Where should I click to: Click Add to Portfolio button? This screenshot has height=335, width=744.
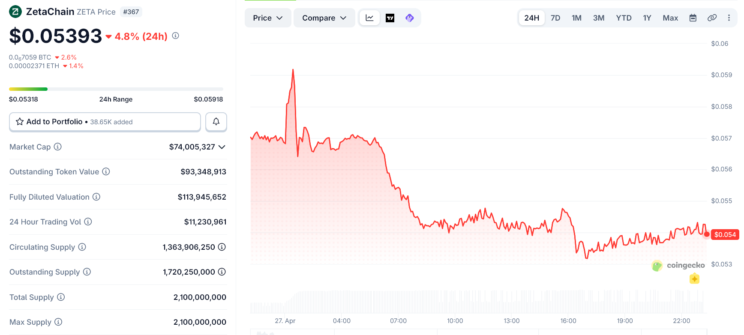click(105, 122)
